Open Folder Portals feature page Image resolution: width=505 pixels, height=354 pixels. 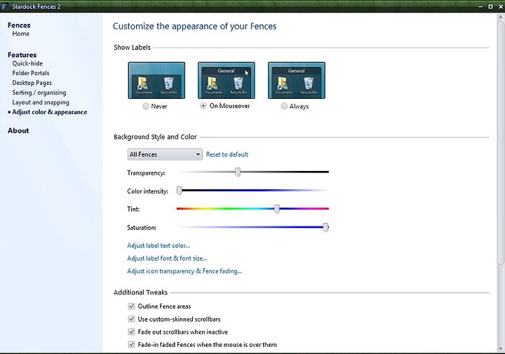pos(31,73)
